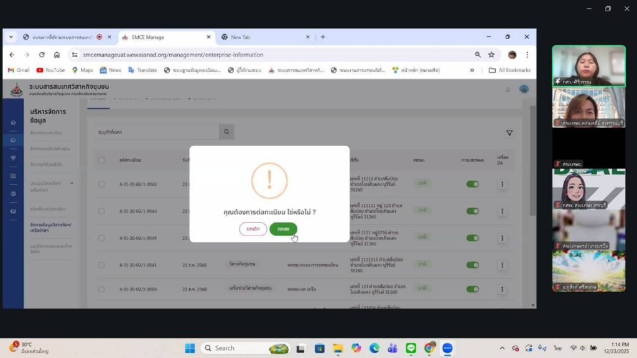Bookmark this page with the star icon
The image size is (637, 358).
click(x=491, y=55)
